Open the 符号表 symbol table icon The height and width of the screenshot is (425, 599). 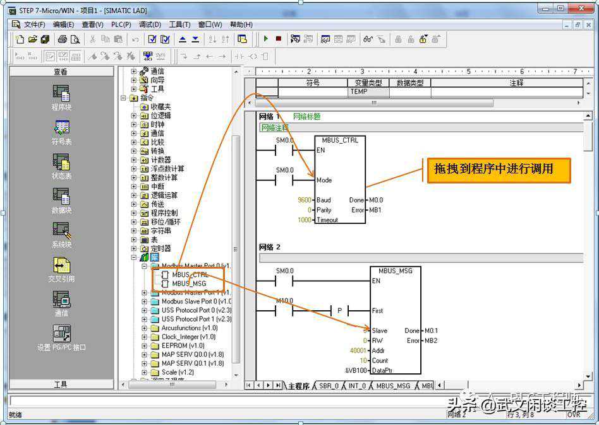point(61,128)
